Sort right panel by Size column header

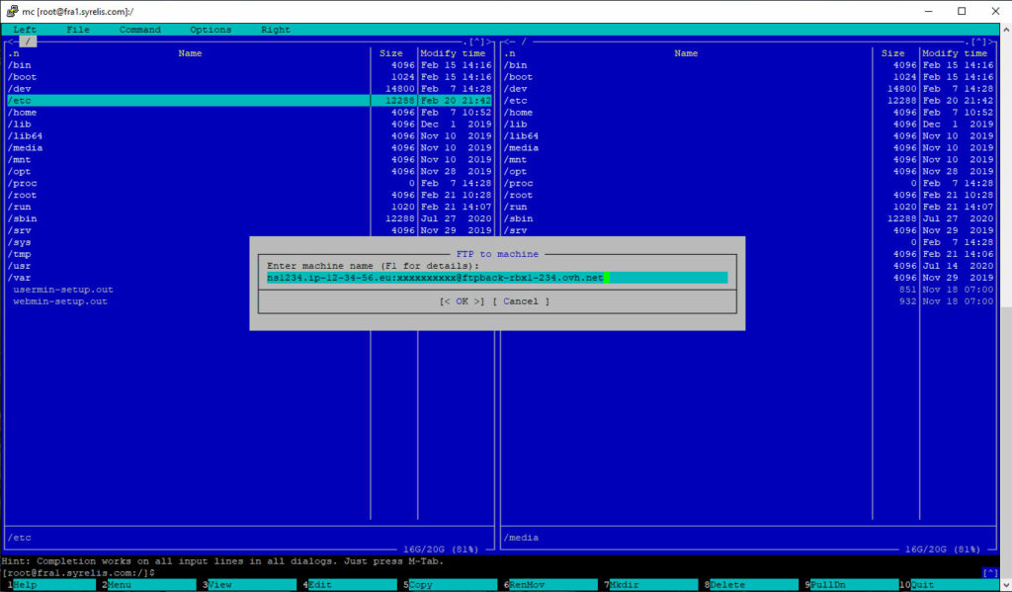(892, 53)
